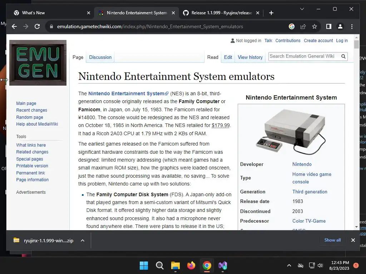This screenshot has height=274, width=366.
Task: Open the Chrome three-dot menu
Action: (x=352, y=26)
